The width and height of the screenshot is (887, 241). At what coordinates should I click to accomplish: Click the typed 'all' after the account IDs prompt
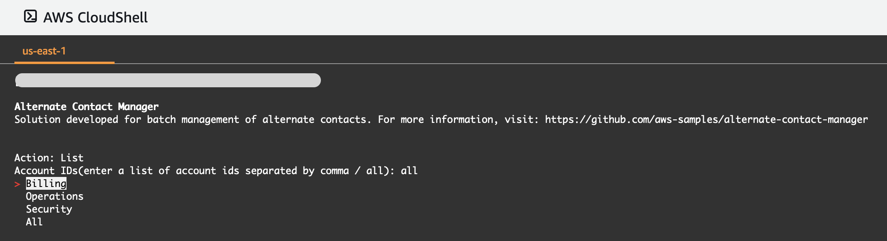click(409, 171)
